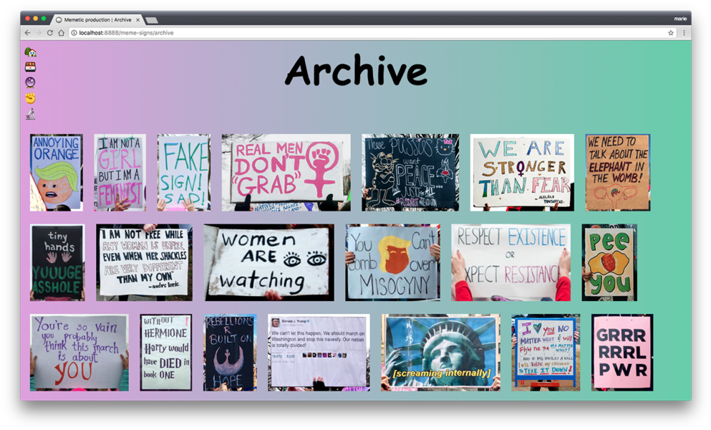
Task: Click the house emoji navigation icon
Action: [x=30, y=52]
